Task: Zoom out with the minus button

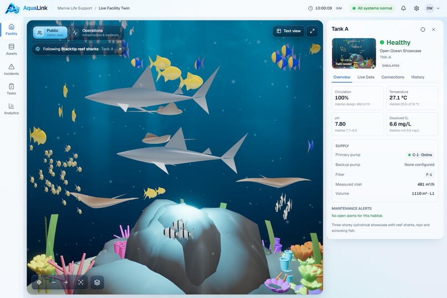Action: click(54, 282)
